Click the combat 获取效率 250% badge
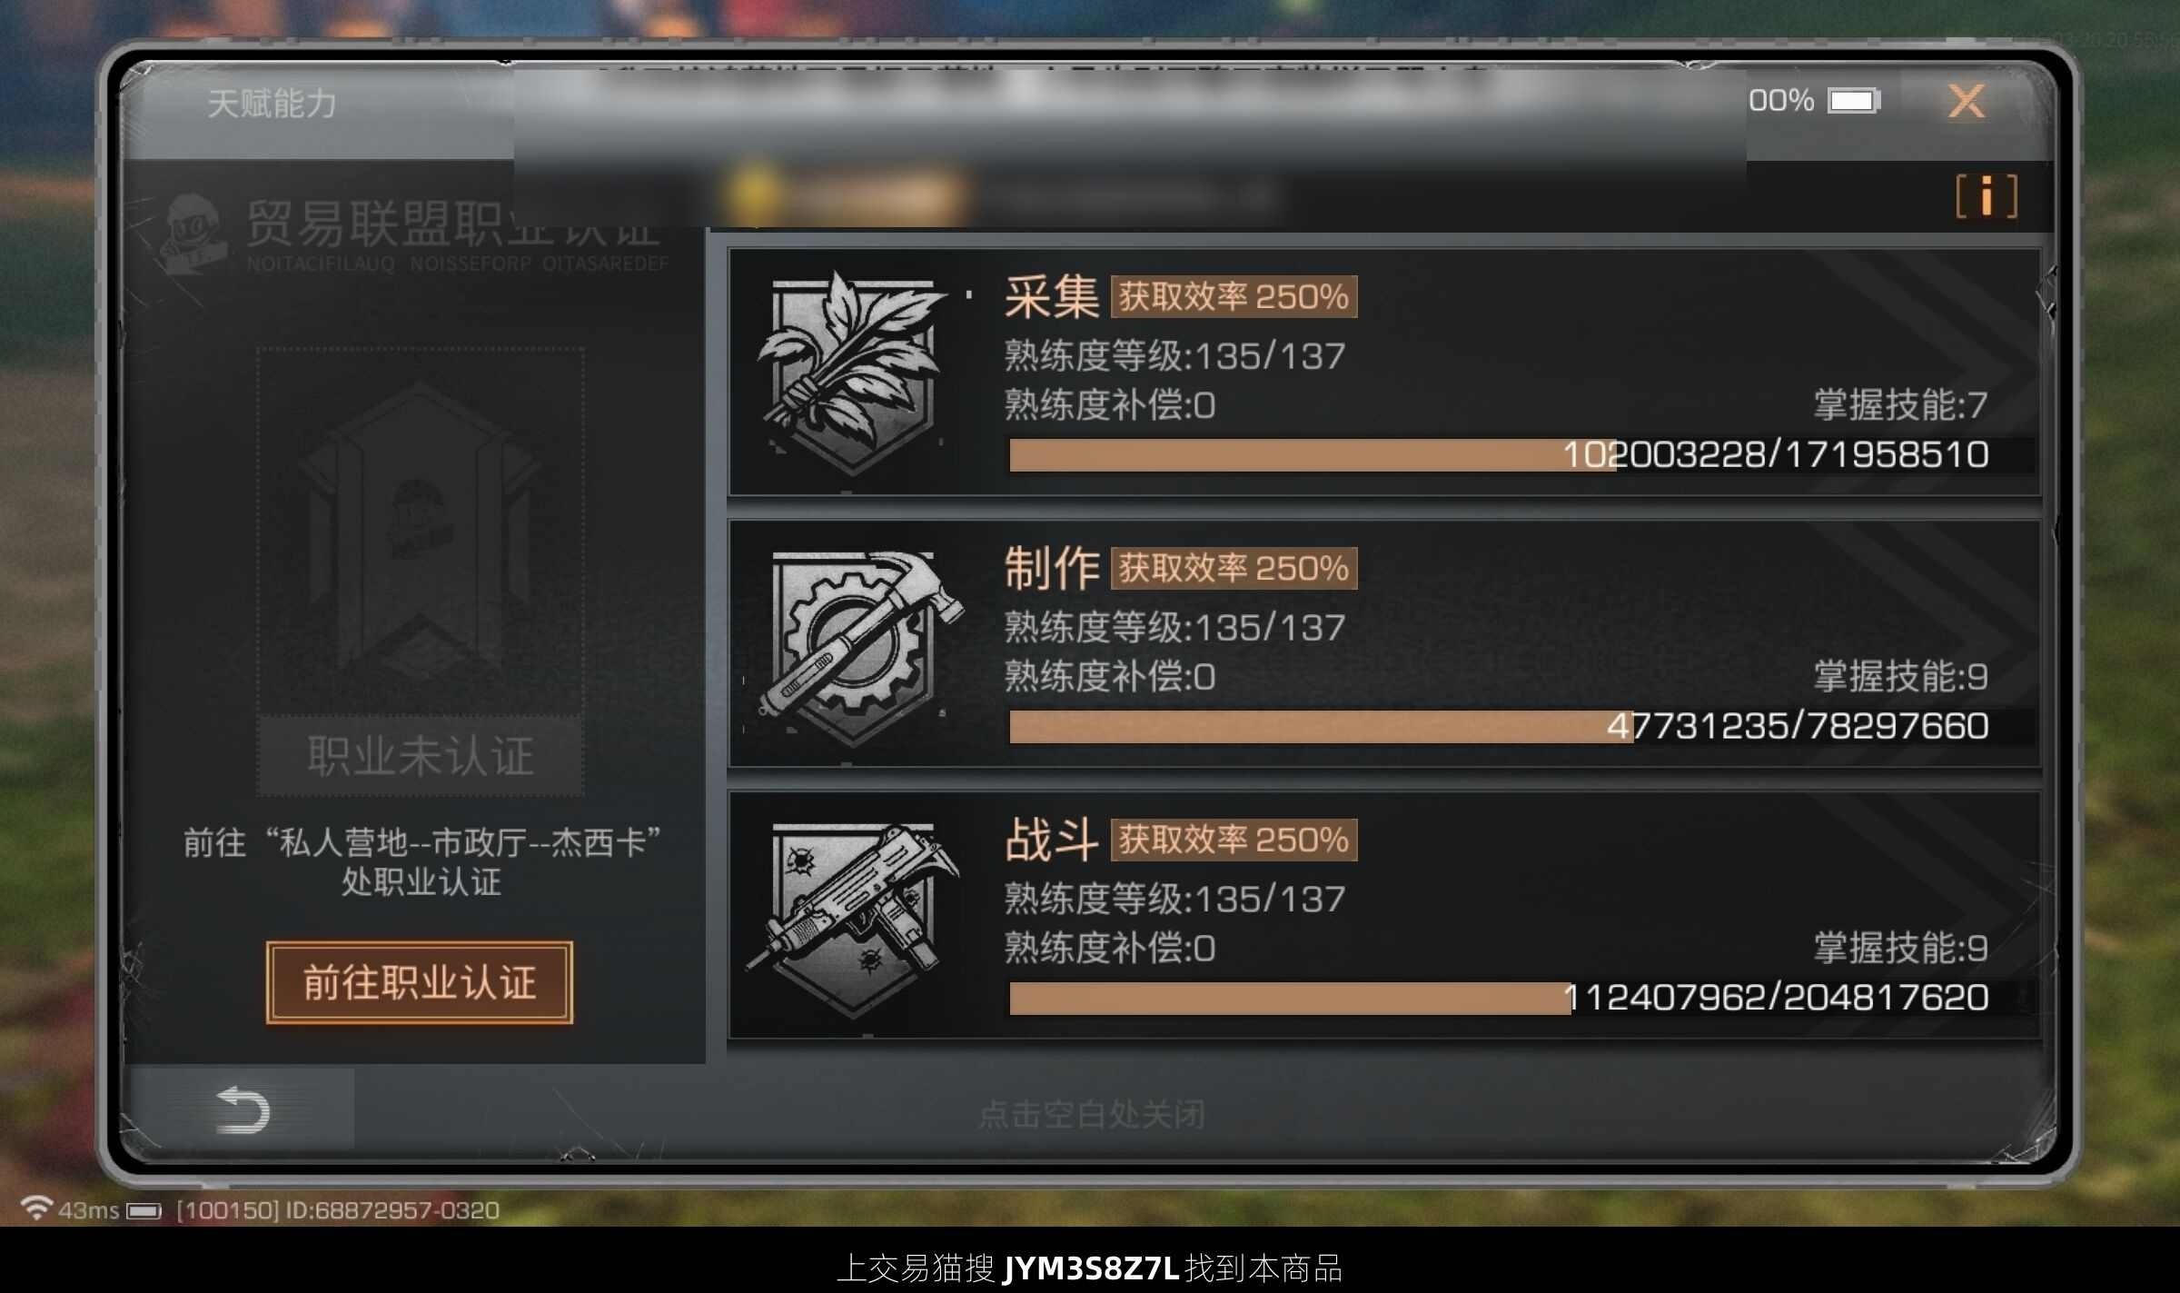 coord(1234,840)
